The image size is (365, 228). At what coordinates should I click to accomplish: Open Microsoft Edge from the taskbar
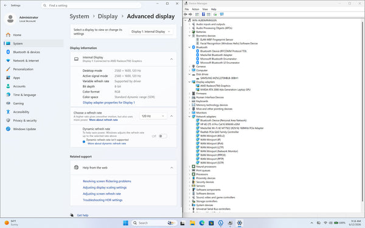point(202,223)
